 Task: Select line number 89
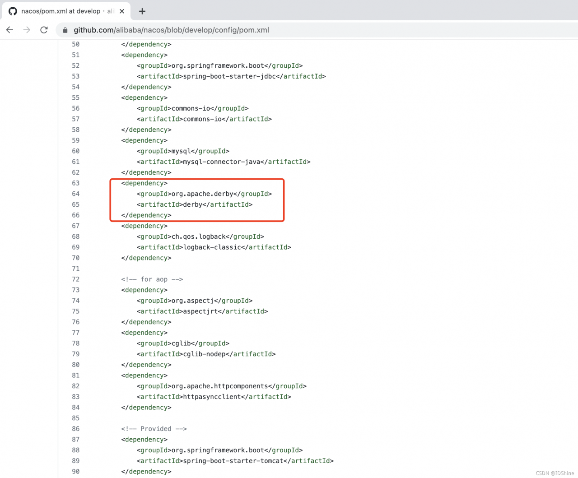coord(75,461)
